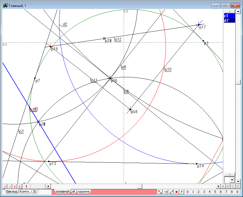
Task: Select the right arrow tool
Action: (166, 192)
